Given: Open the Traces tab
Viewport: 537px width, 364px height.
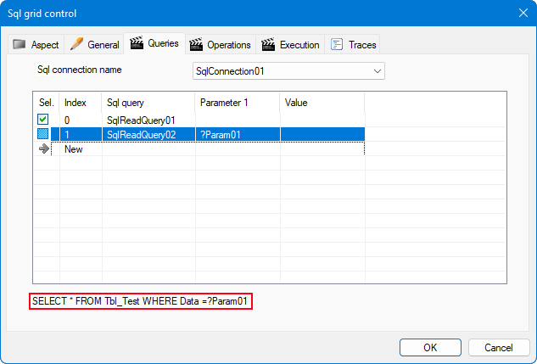Looking at the screenshot, I should pos(361,45).
